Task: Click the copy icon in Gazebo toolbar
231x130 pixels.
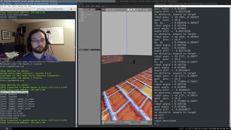Action: [147, 10]
